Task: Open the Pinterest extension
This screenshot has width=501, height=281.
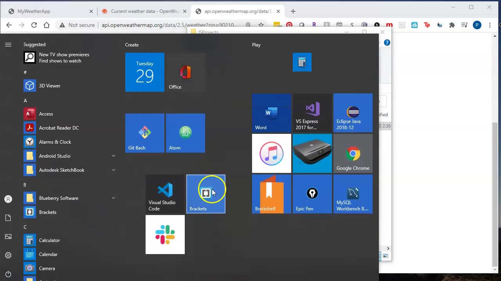Action: click(289, 25)
